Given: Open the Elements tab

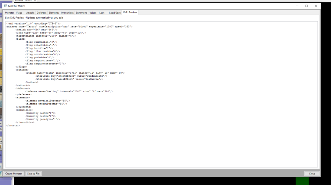Looking at the screenshot, I should (x=54, y=13).
